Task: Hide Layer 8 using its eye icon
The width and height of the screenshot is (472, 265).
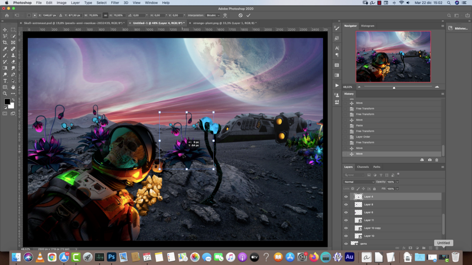Action: pyautogui.click(x=346, y=204)
